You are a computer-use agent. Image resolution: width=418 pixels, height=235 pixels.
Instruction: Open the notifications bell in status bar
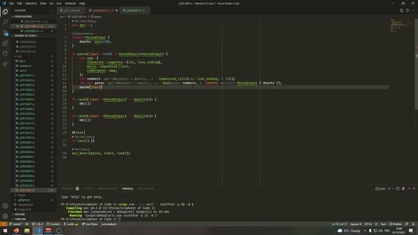[x=413, y=224]
